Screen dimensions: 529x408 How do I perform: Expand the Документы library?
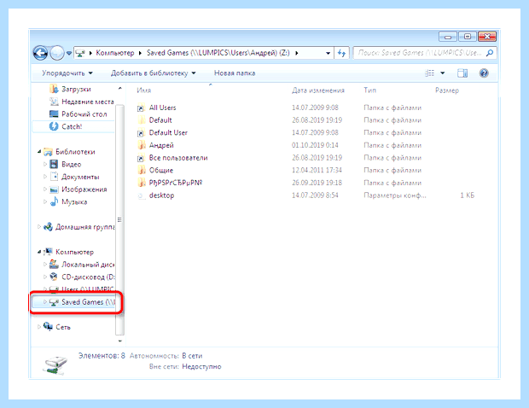point(45,177)
